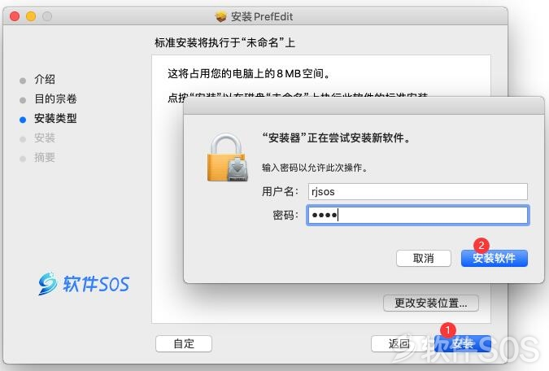Select the 安装类型 step in sidebar
The image size is (549, 371).
(55, 119)
